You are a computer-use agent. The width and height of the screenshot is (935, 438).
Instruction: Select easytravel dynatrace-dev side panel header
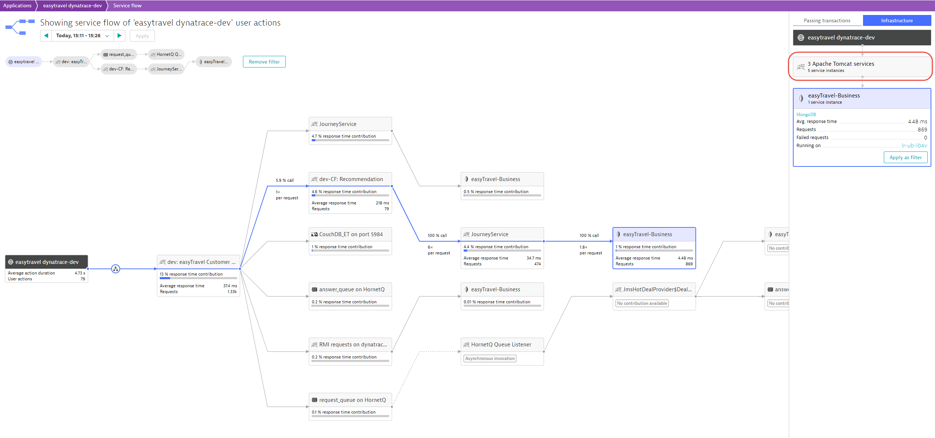862,38
